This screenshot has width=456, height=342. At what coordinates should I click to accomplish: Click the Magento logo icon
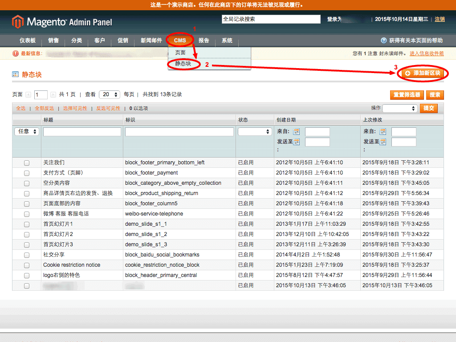coord(18,21)
